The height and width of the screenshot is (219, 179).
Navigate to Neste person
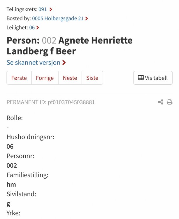(x=70, y=78)
